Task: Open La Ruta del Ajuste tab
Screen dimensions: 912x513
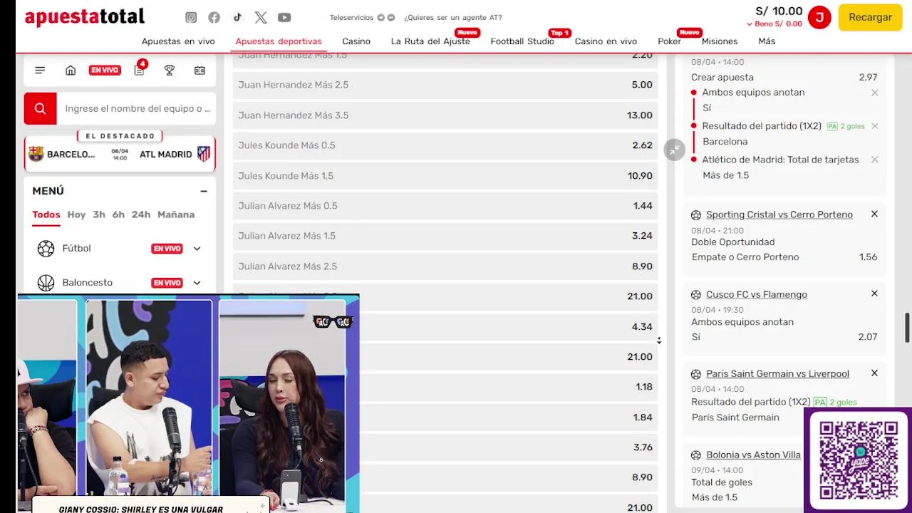Action: [x=430, y=41]
